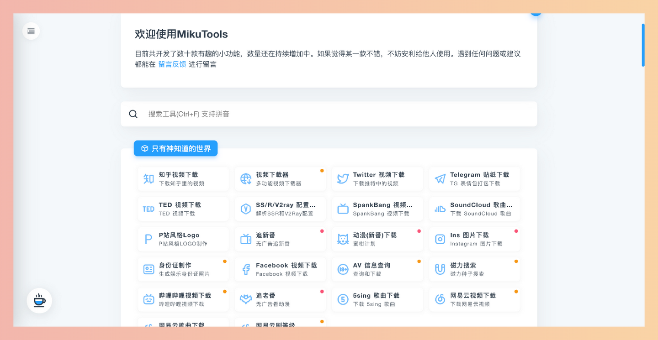Image resolution: width=658 pixels, height=340 pixels.
Task: Click the coffee cup donate button
Action: click(39, 300)
